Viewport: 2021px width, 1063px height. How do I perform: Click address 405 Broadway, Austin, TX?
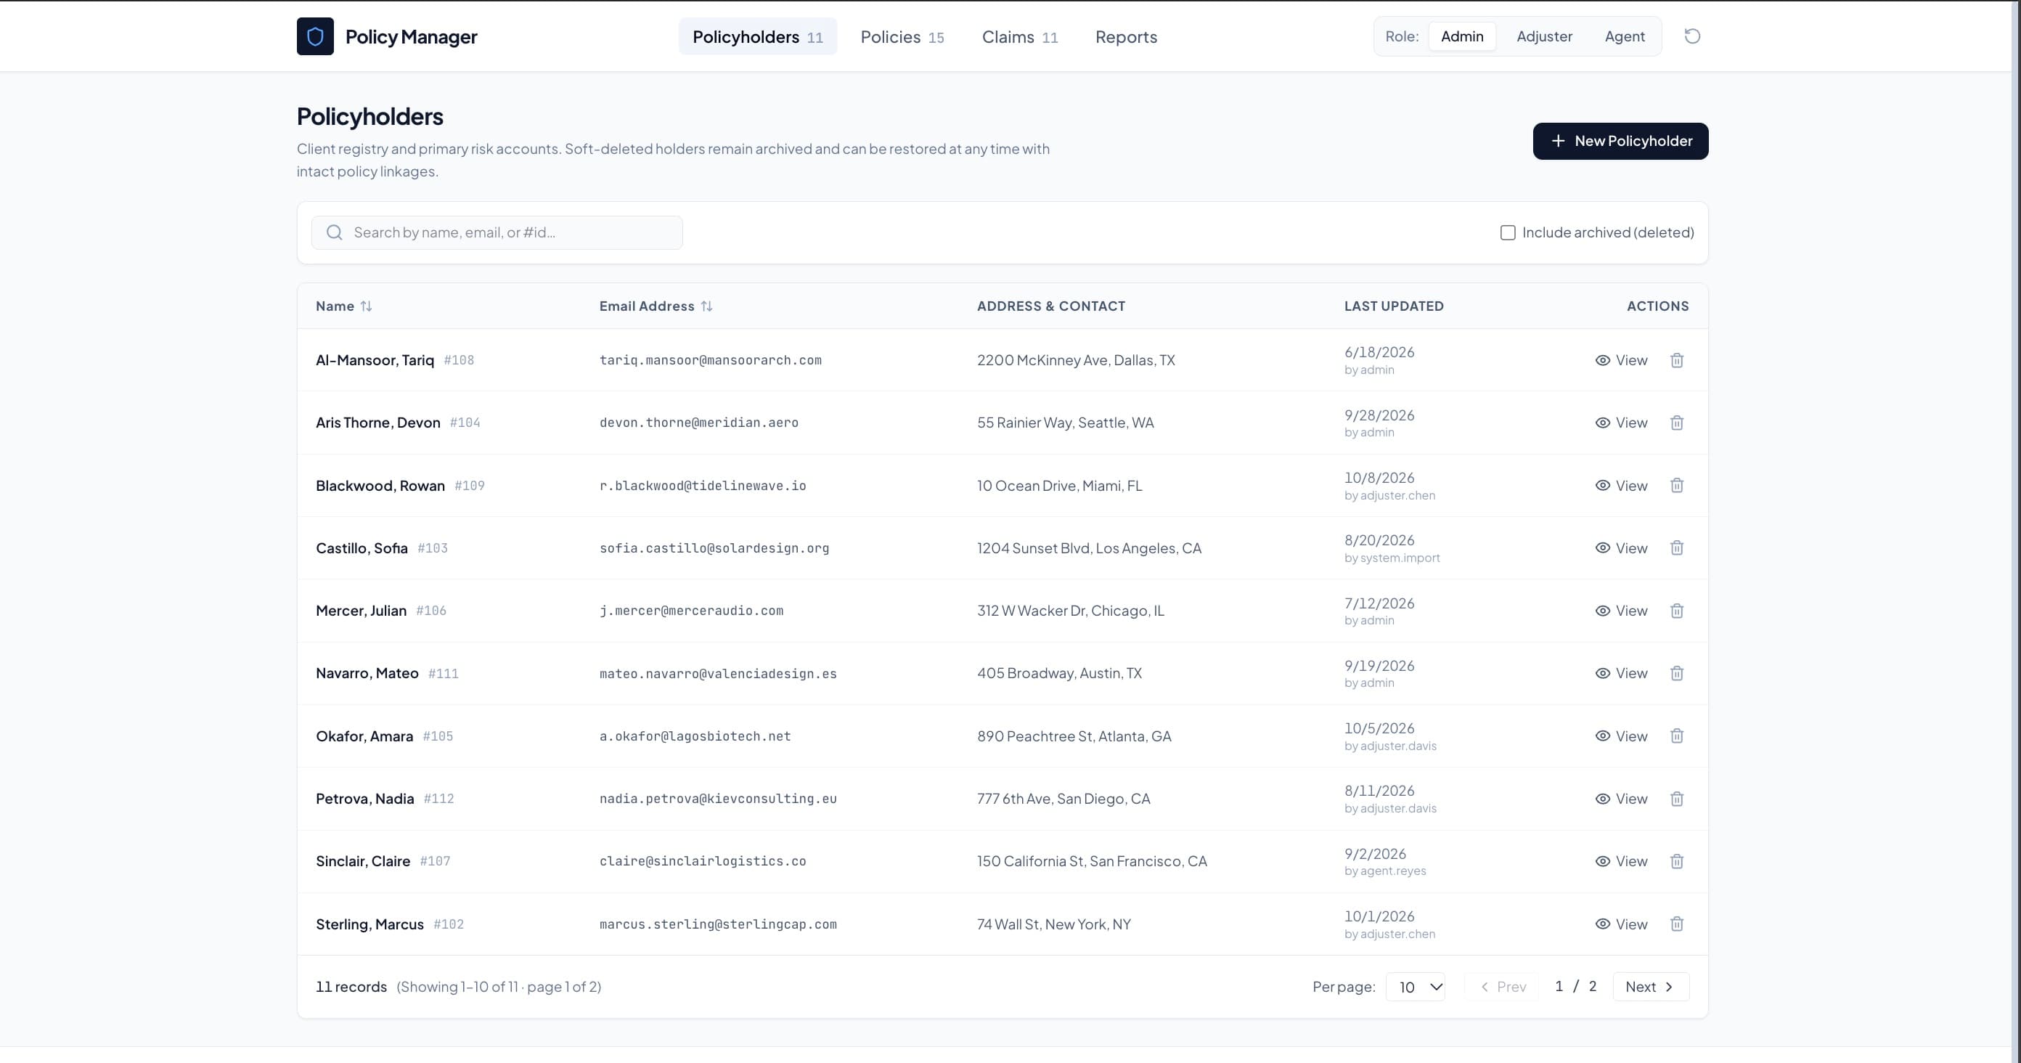click(x=1059, y=673)
